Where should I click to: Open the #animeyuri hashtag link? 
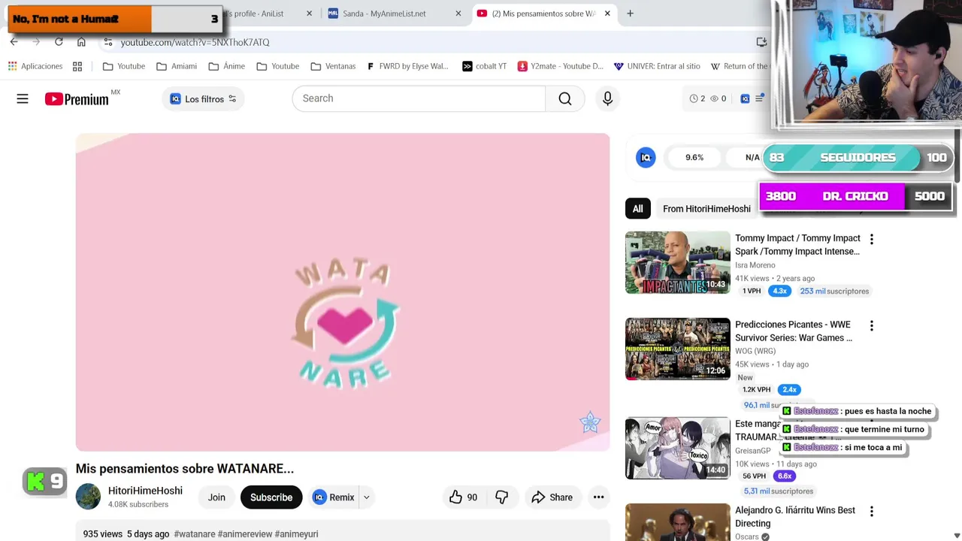point(296,533)
